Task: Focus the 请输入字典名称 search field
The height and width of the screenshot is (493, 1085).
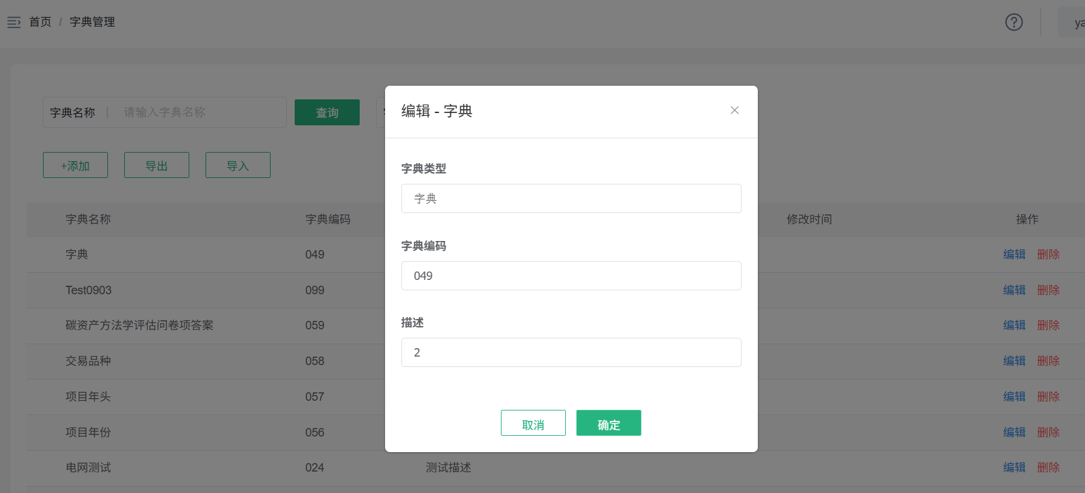Action: coord(202,112)
